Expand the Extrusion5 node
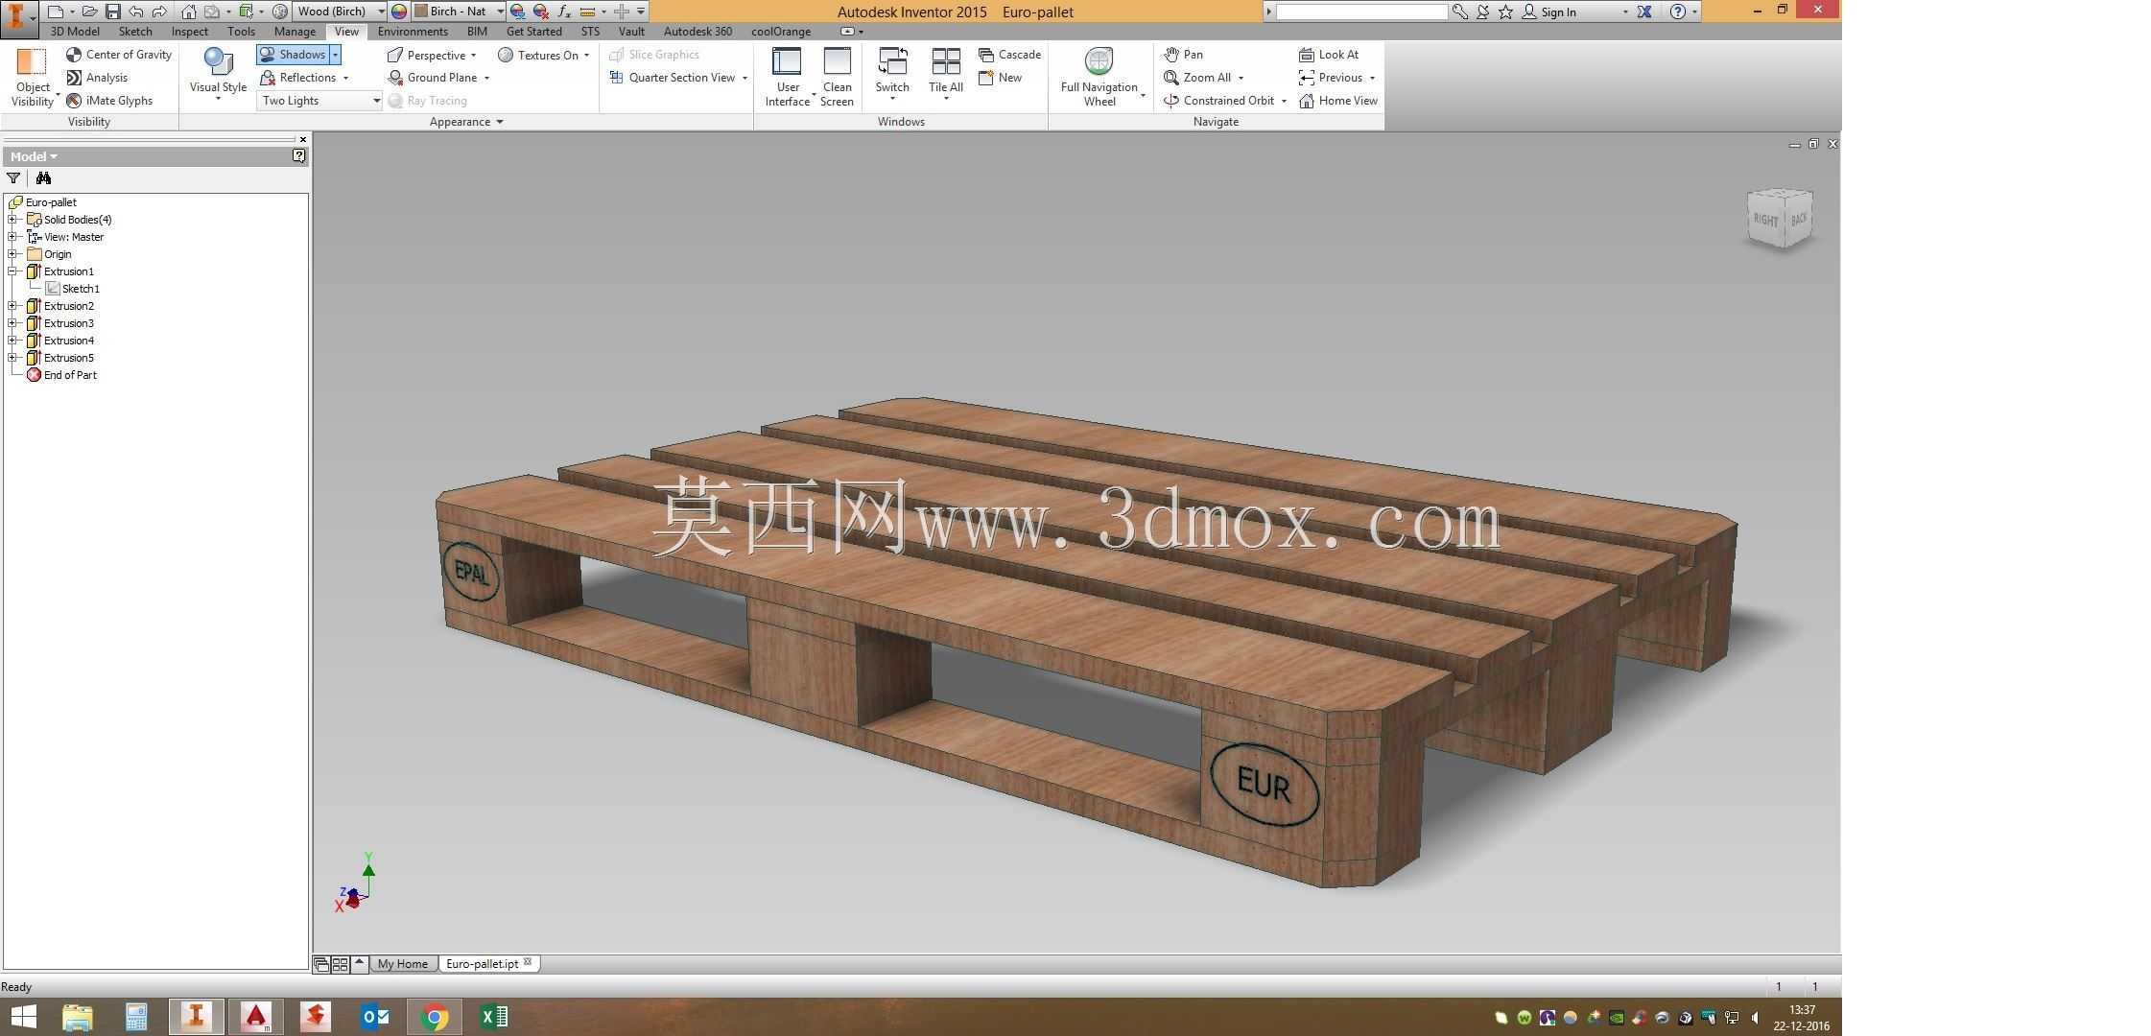The height and width of the screenshot is (1036, 2151). [13, 358]
